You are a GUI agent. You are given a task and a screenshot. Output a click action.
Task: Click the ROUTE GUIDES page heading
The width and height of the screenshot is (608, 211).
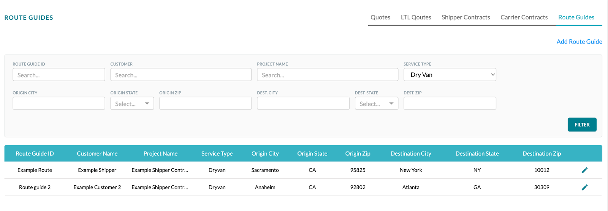coord(29,18)
